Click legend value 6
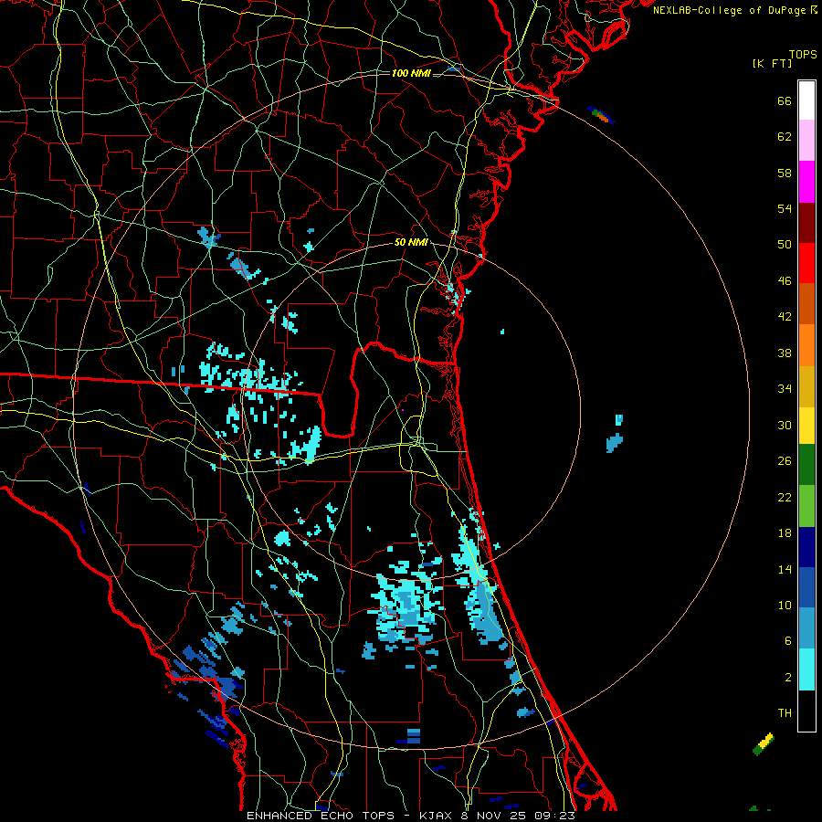 click(788, 642)
